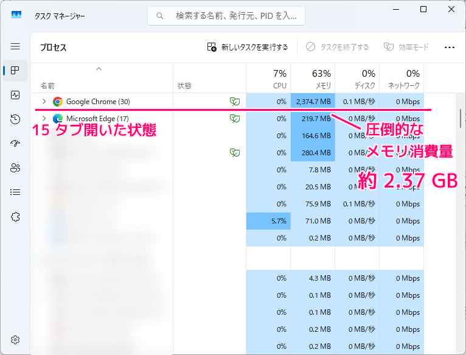Click the Efficiency mode button
Screen dimensions: 466x355
[406, 47]
